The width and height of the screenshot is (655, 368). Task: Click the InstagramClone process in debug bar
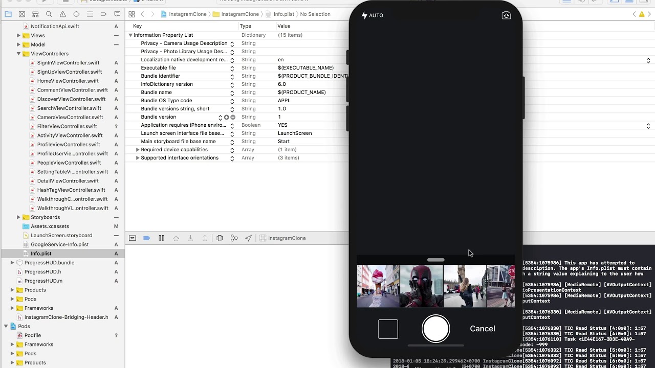tap(283, 238)
